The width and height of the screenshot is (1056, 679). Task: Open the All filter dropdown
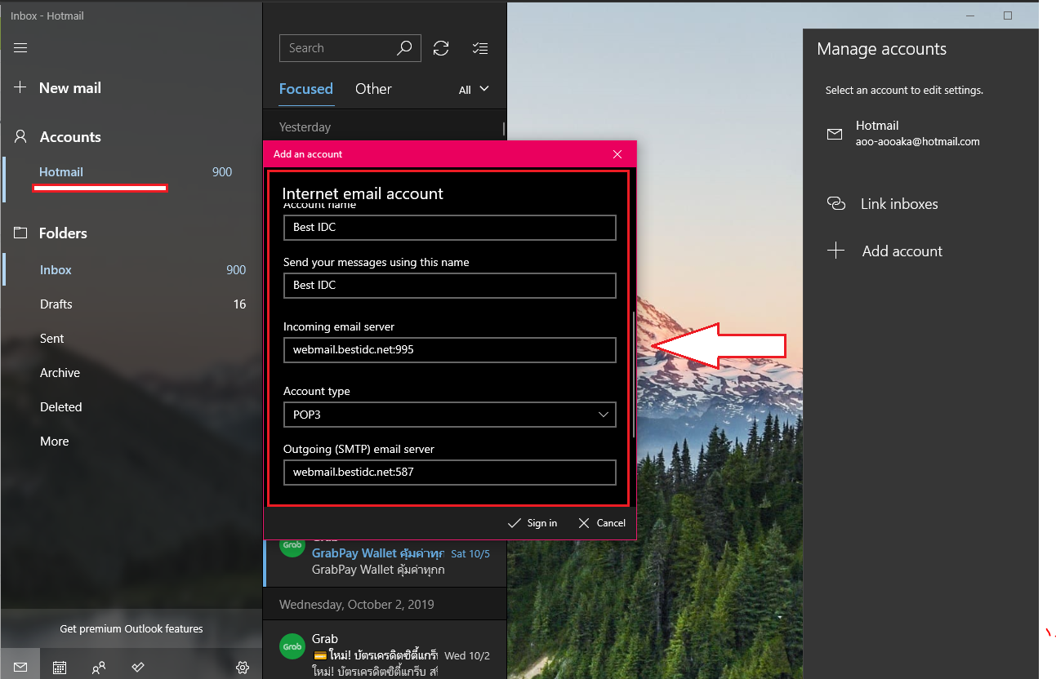click(x=474, y=89)
